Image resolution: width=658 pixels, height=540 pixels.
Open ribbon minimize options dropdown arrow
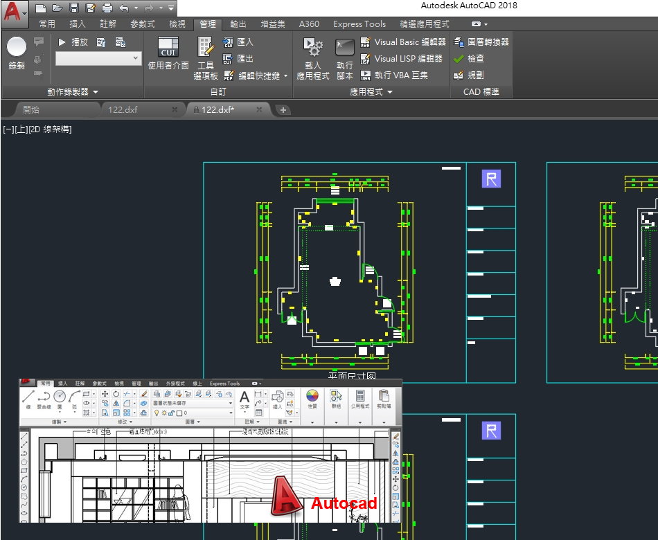click(x=486, y=24)
